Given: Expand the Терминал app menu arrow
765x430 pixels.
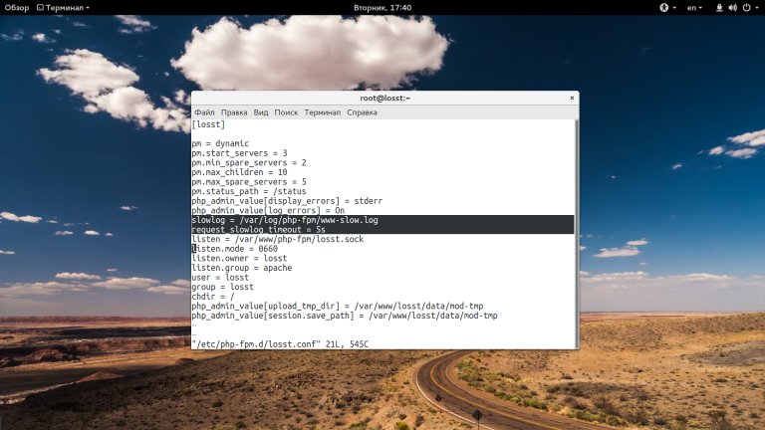Looking at the screenshot, I should (x=88, y=8).
